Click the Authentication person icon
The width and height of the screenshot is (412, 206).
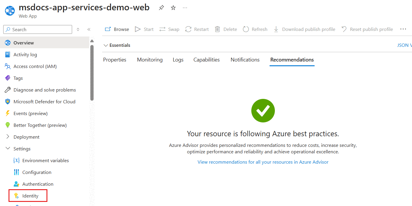coord(16,184)
